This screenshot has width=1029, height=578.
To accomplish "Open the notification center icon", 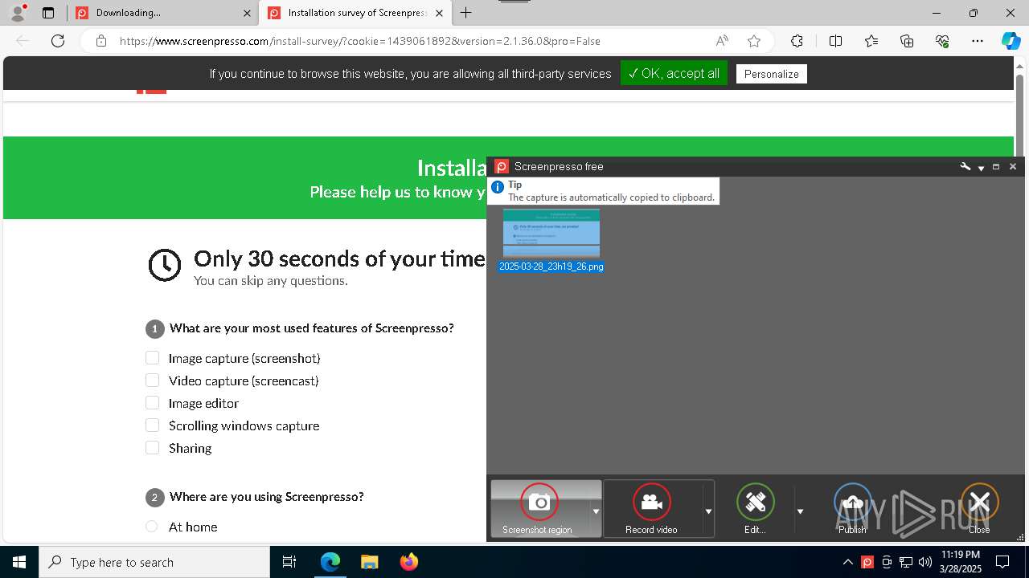I will point(1002,562).
